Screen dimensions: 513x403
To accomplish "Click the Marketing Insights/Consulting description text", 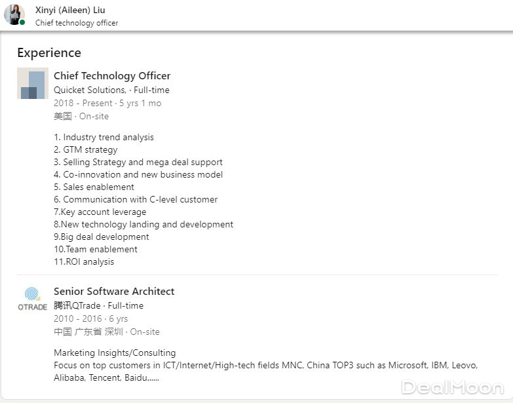I will pos(115,353).
